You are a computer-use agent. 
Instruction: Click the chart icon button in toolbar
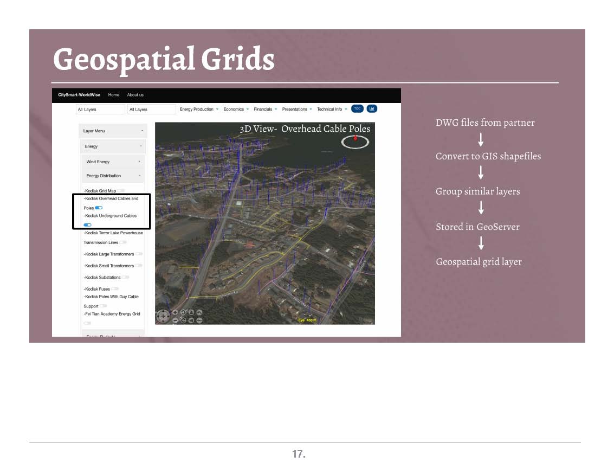[372, 108]
